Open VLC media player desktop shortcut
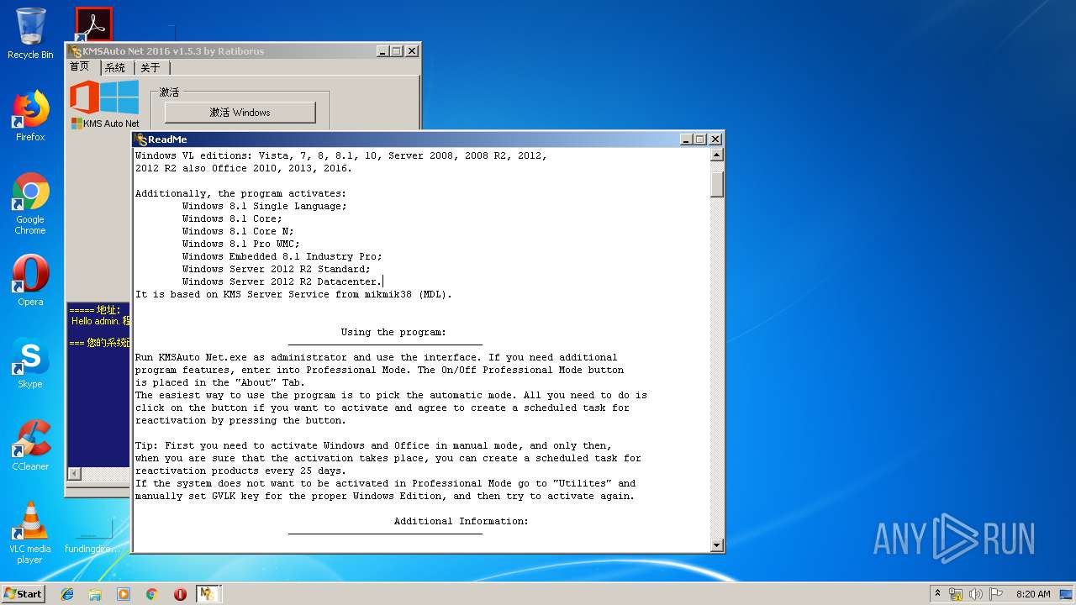 tap(30, 533)
